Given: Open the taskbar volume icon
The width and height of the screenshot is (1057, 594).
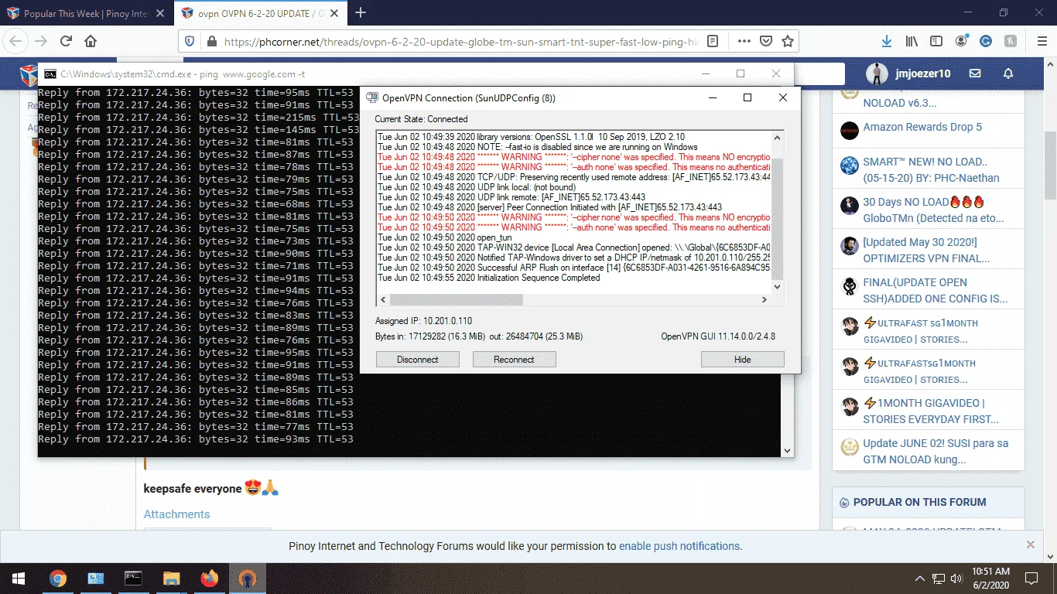Looking at the screenshot, I should (x=956, y=578).
